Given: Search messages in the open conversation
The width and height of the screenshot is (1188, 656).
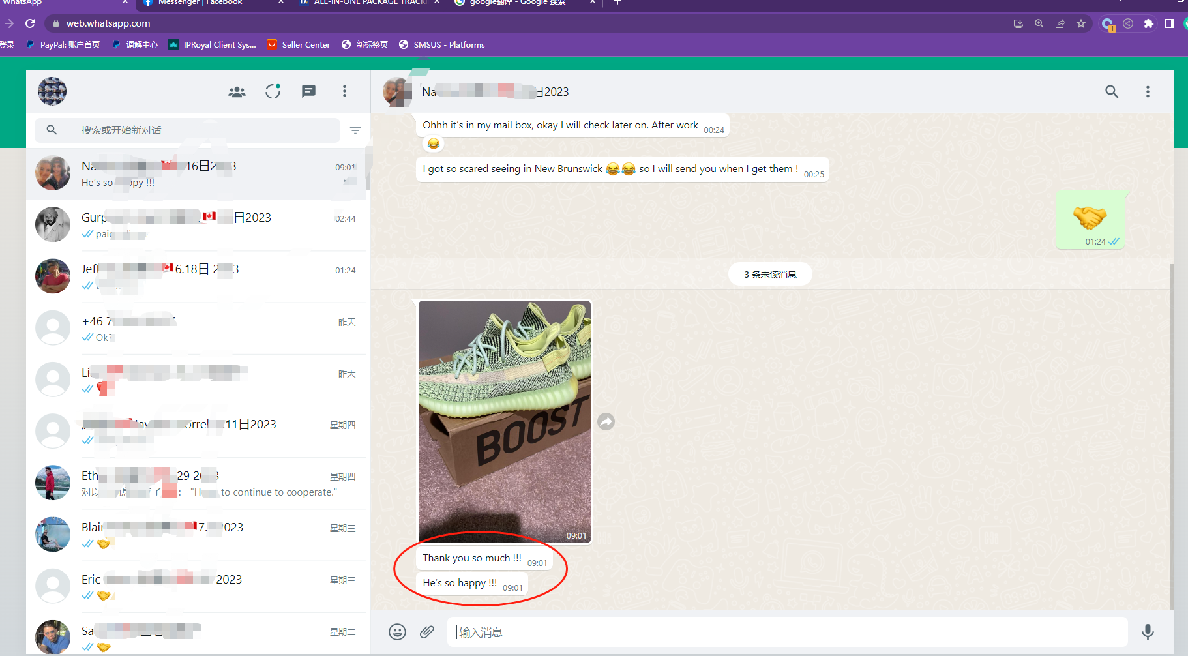Looking at the screenshot, I should [x=1112, y=92].
